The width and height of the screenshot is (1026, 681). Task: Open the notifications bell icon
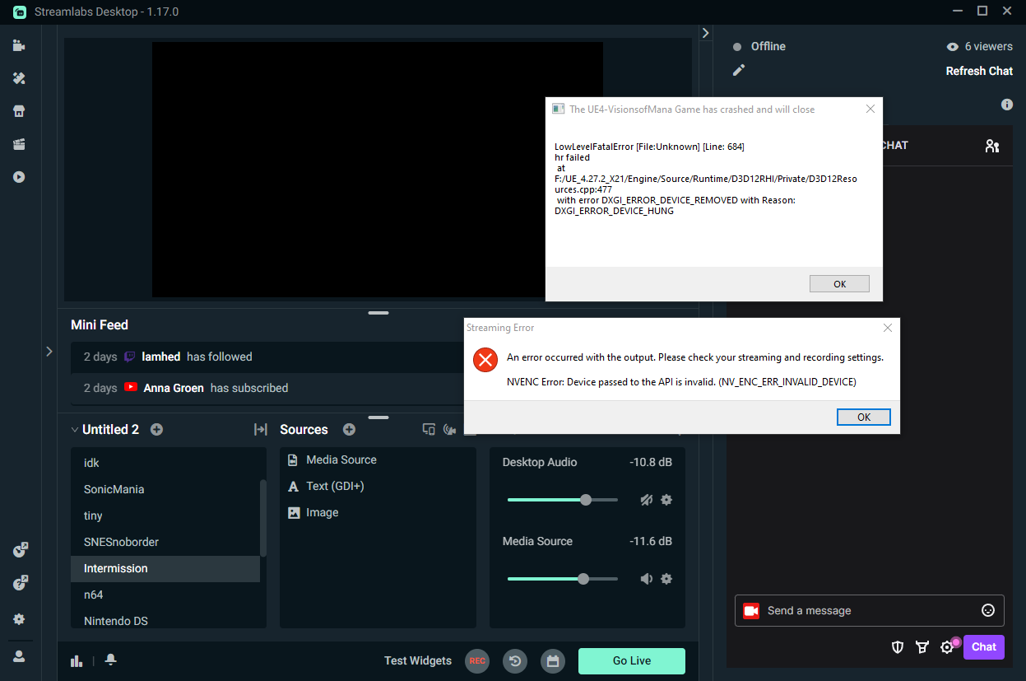tap(110, 660)
